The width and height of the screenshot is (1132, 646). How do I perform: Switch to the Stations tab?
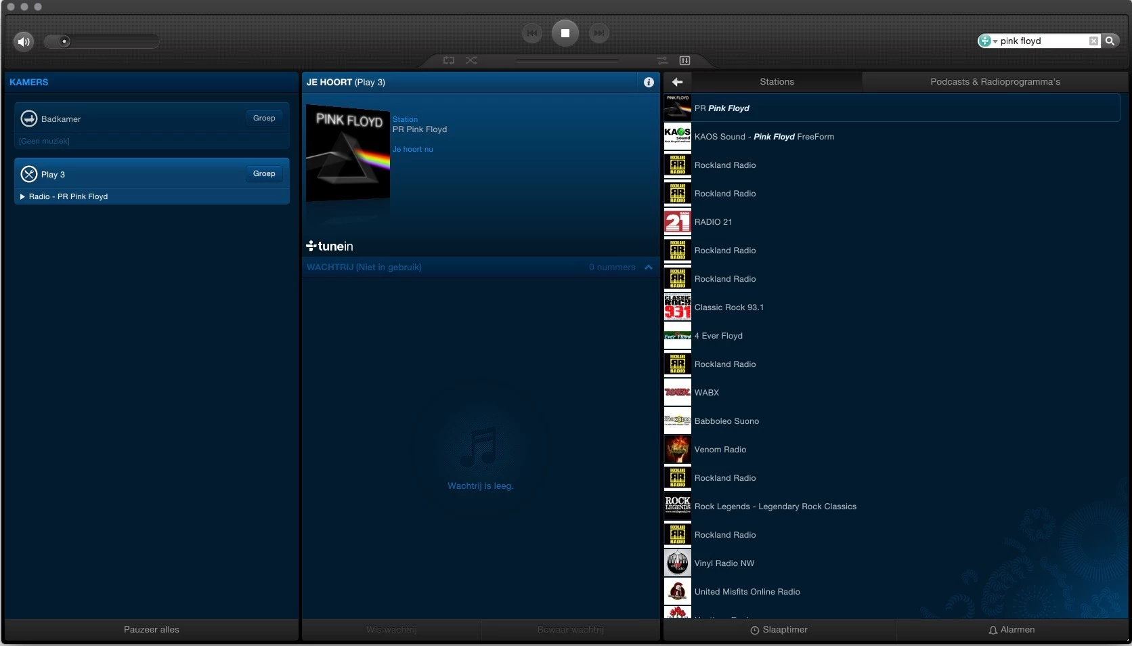(777, 82)
